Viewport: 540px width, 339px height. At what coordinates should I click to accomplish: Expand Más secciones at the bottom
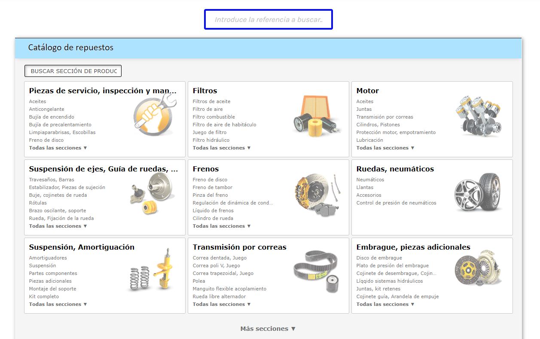pyautogui.click(x=268, y=329)
